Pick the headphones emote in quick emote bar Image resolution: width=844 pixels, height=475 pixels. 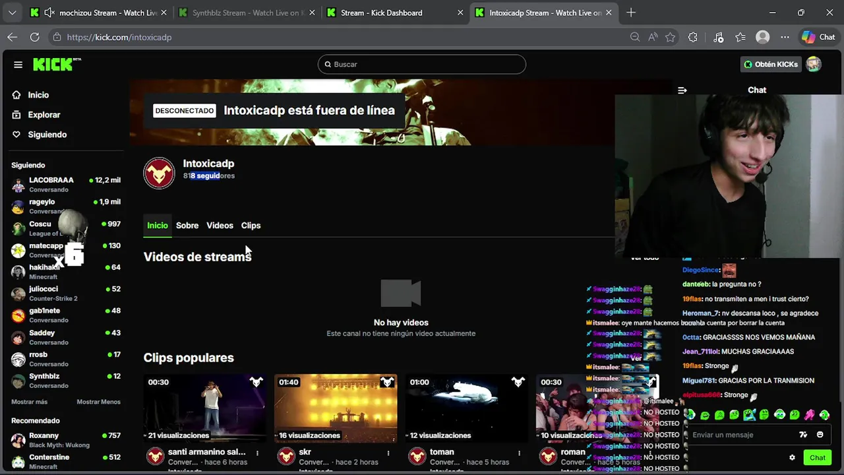(779, 415)
